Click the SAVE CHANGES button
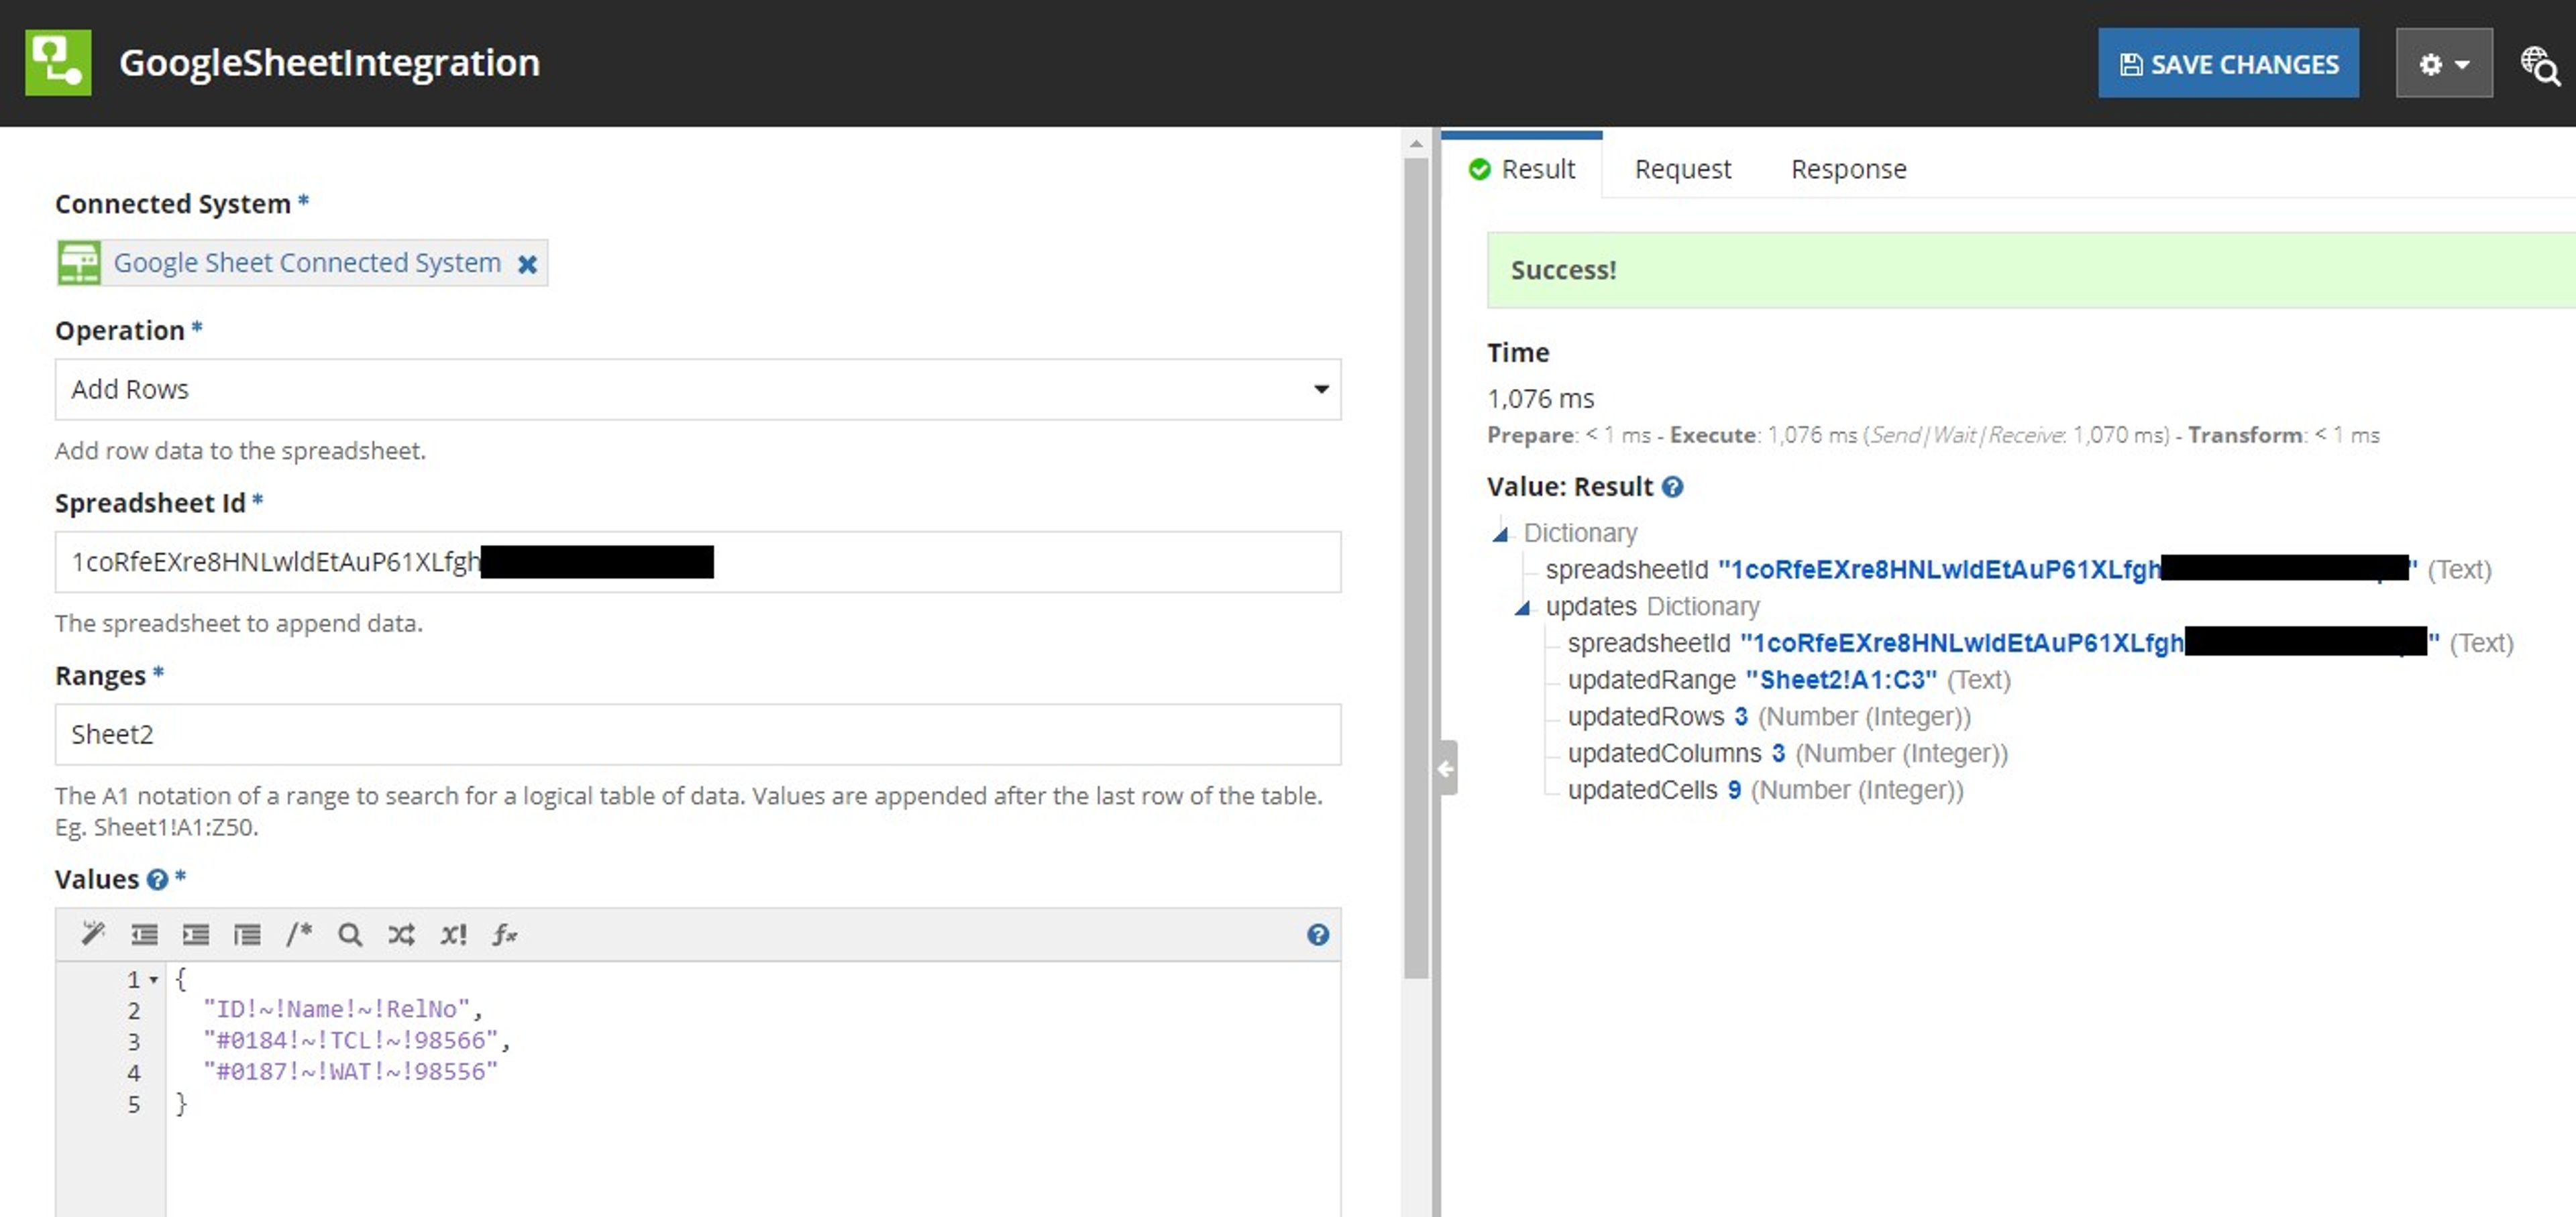This screenshot has height=1217, width=2576. pos(2228,64)
